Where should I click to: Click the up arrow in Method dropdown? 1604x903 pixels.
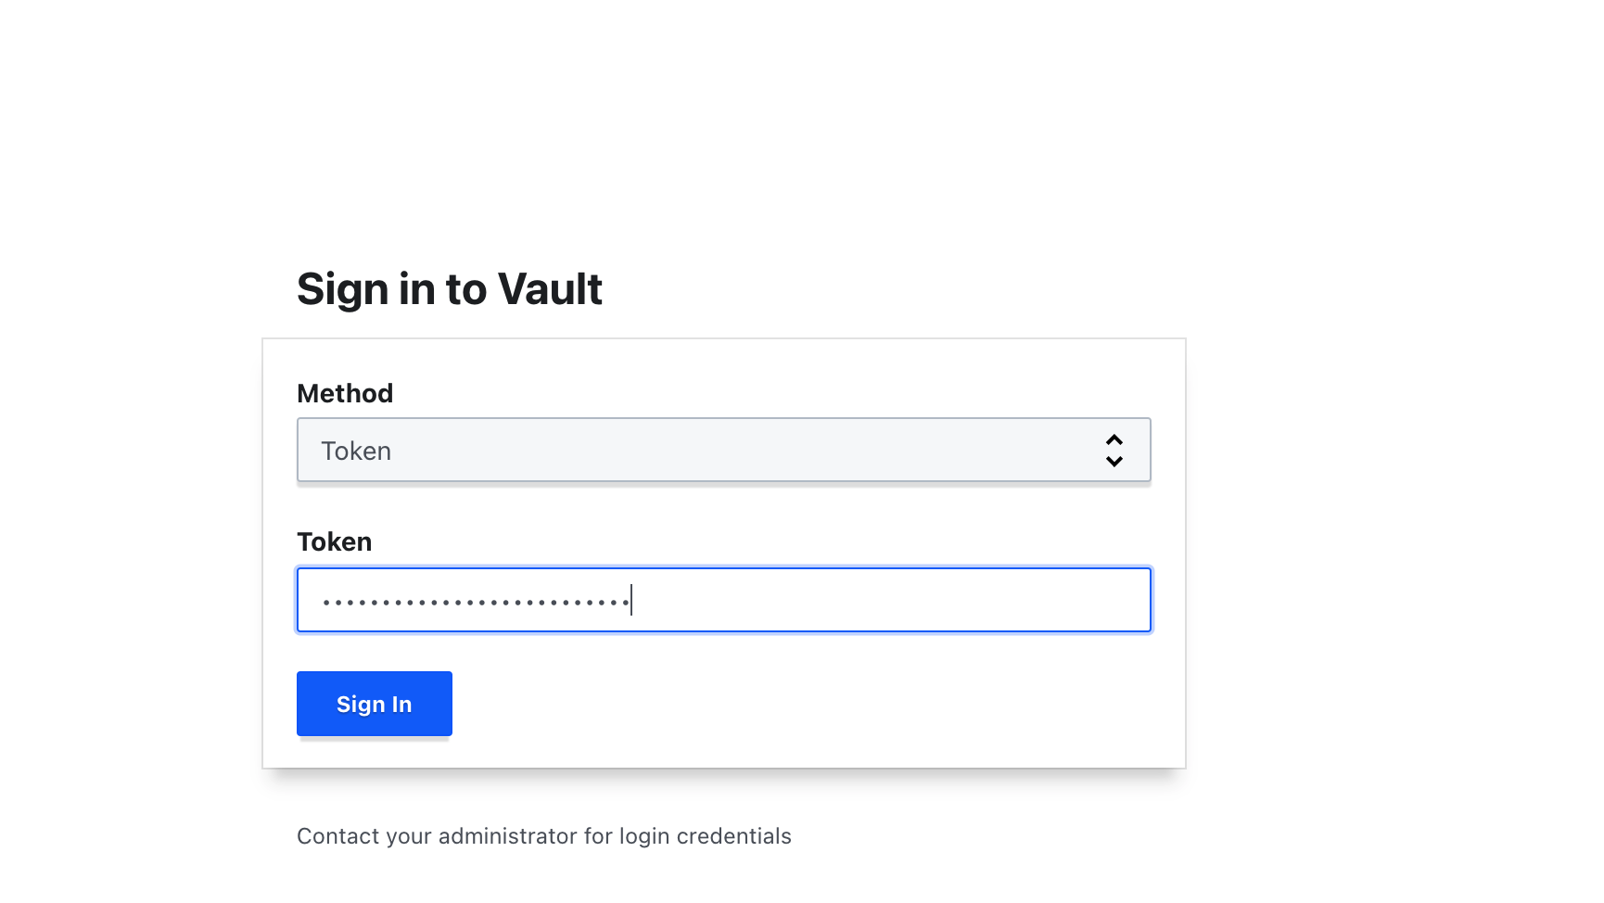(x=1114, y=438)
